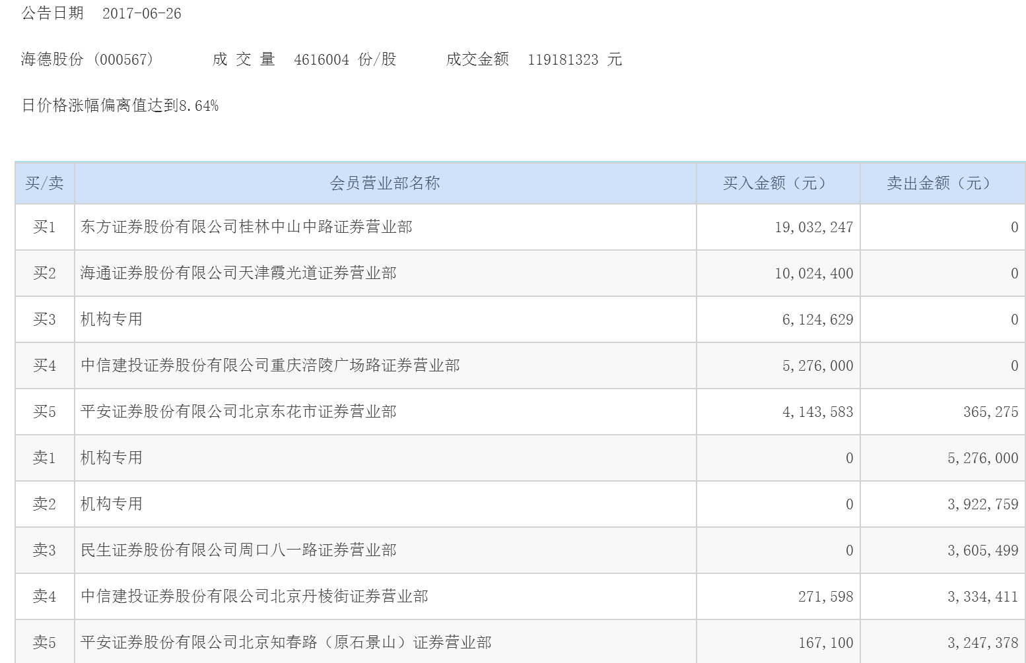Click 5,276,000 in the 卖1 row
Viewport: 1026px width, 663px height.
coord(983,458)
